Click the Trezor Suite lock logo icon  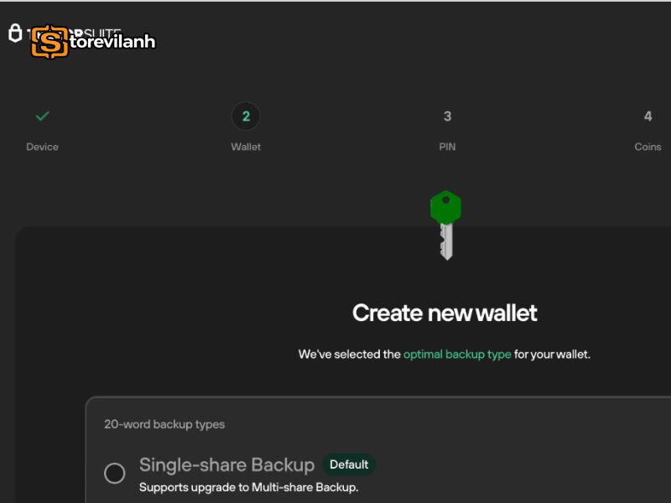15,33
